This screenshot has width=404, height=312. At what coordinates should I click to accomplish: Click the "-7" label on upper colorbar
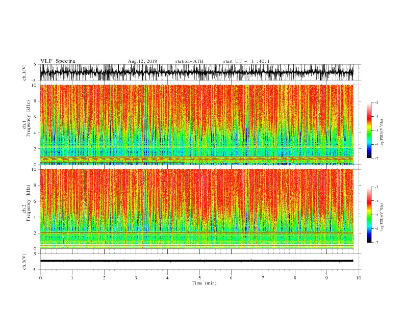(376, 158)
